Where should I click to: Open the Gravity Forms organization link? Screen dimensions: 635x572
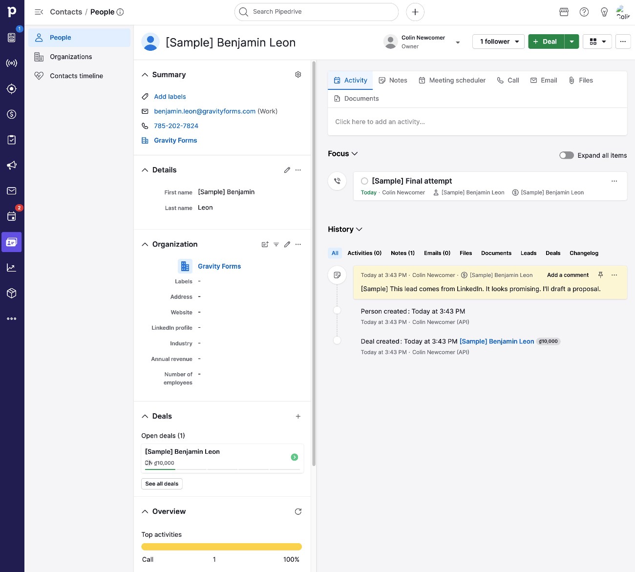(219, 266)
